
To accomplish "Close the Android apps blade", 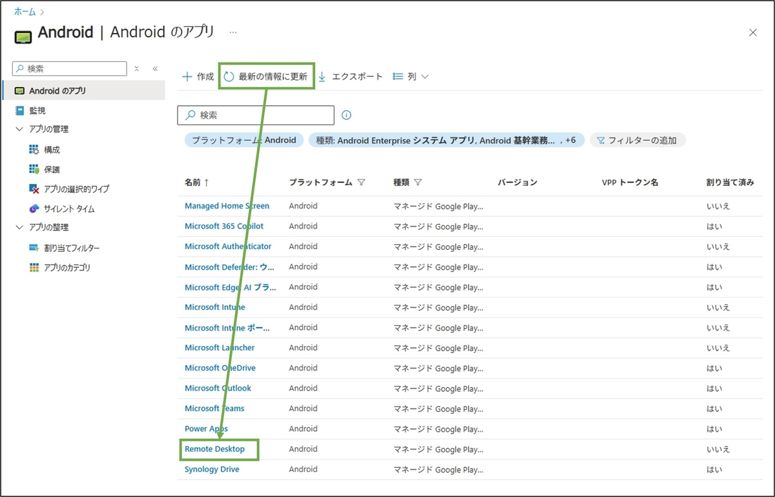I will point(753,32).
